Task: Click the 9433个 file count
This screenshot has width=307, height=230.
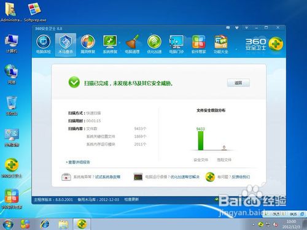Action: (x=140, y=129)
